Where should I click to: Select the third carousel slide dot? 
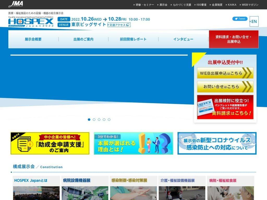click(x=99, y=120)
